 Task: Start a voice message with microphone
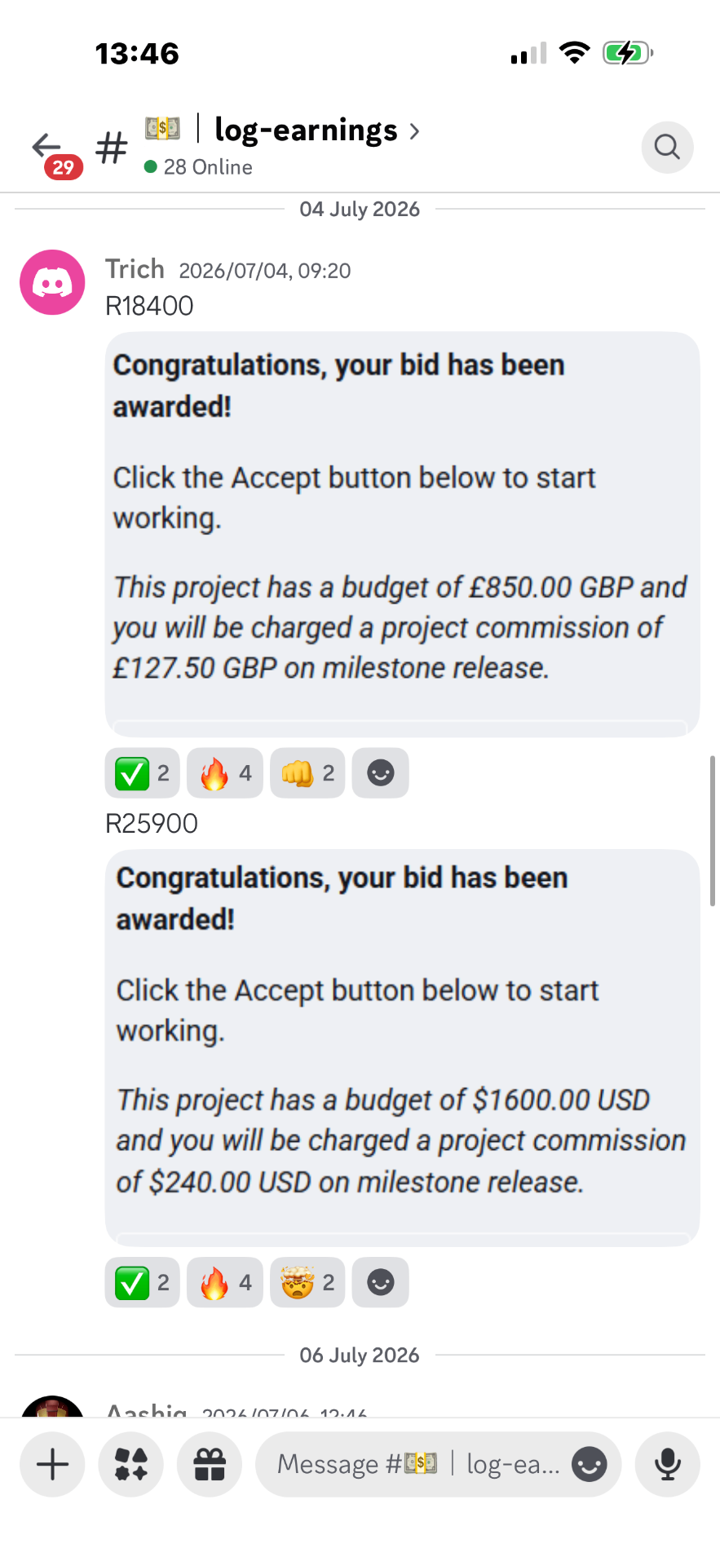tap(667, 1464)
